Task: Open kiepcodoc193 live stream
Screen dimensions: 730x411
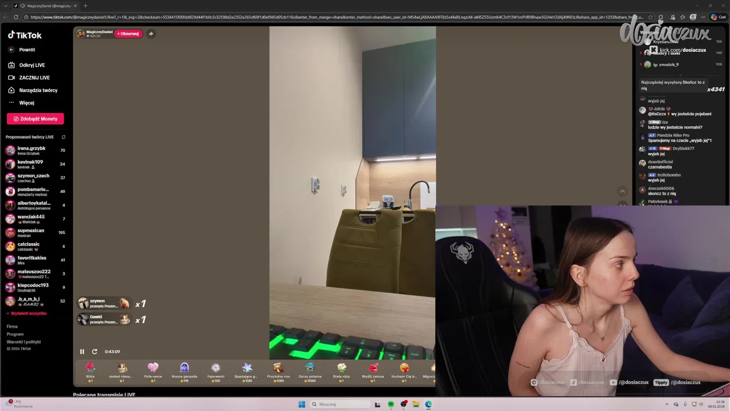Action: [35, 288]
